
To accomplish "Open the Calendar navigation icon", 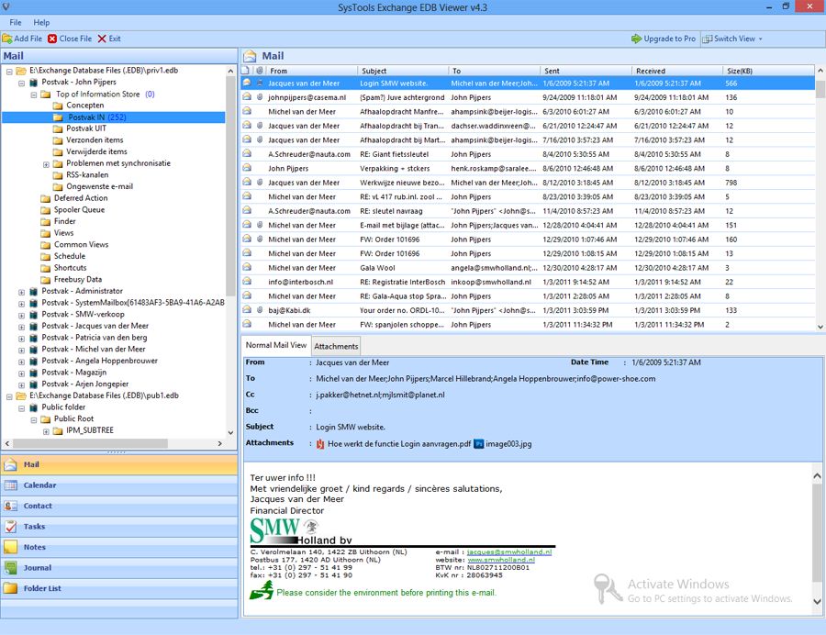I will coord(10,485).
